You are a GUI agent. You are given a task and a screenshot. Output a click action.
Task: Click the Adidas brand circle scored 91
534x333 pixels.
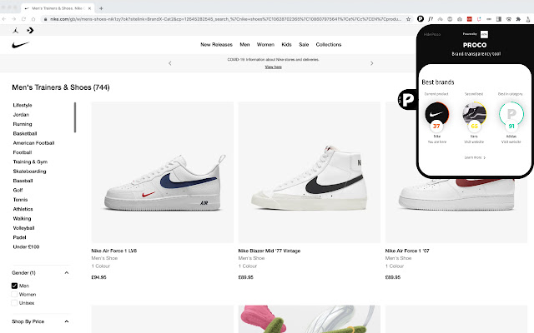(511, 114)
